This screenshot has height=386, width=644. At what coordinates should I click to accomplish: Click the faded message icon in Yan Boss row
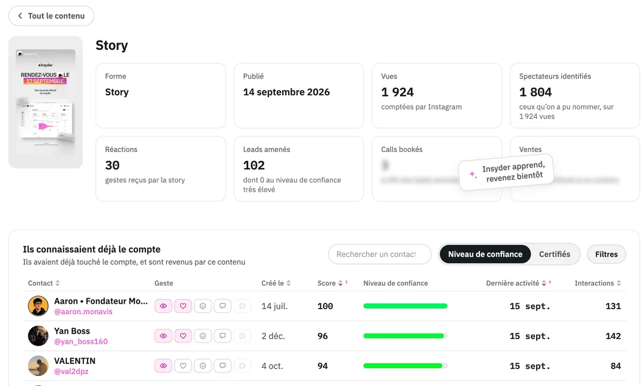tap(242, 336)
